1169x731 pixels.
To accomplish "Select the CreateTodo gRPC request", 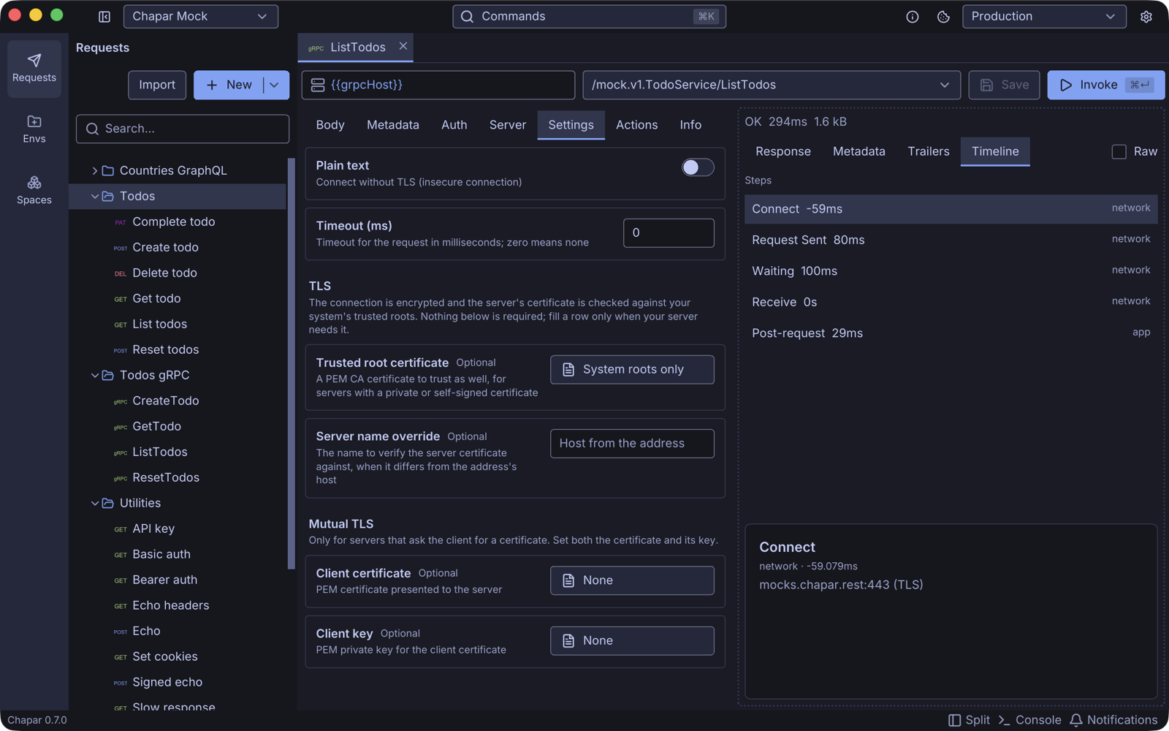I will point(178,401).
